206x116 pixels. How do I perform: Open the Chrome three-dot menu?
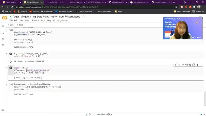[x=203, y=7]
